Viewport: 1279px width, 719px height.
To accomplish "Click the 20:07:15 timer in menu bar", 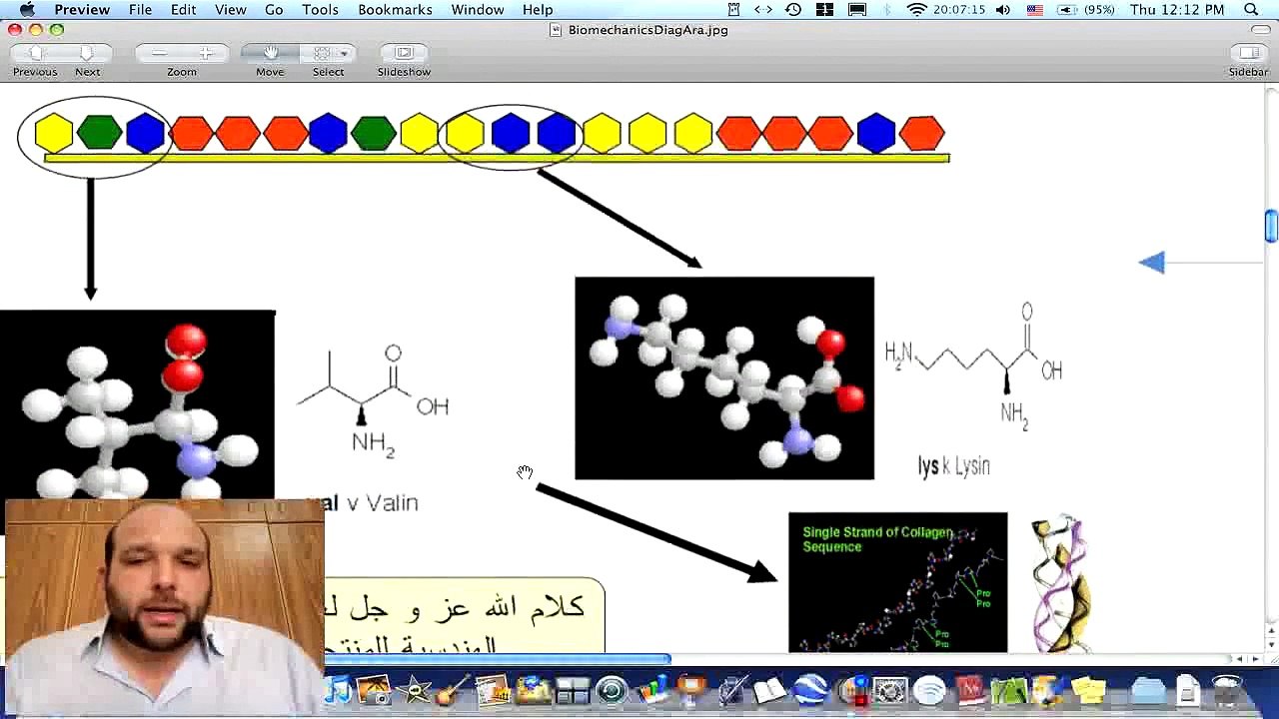I will pyautogui.click(x=959, y=10).
